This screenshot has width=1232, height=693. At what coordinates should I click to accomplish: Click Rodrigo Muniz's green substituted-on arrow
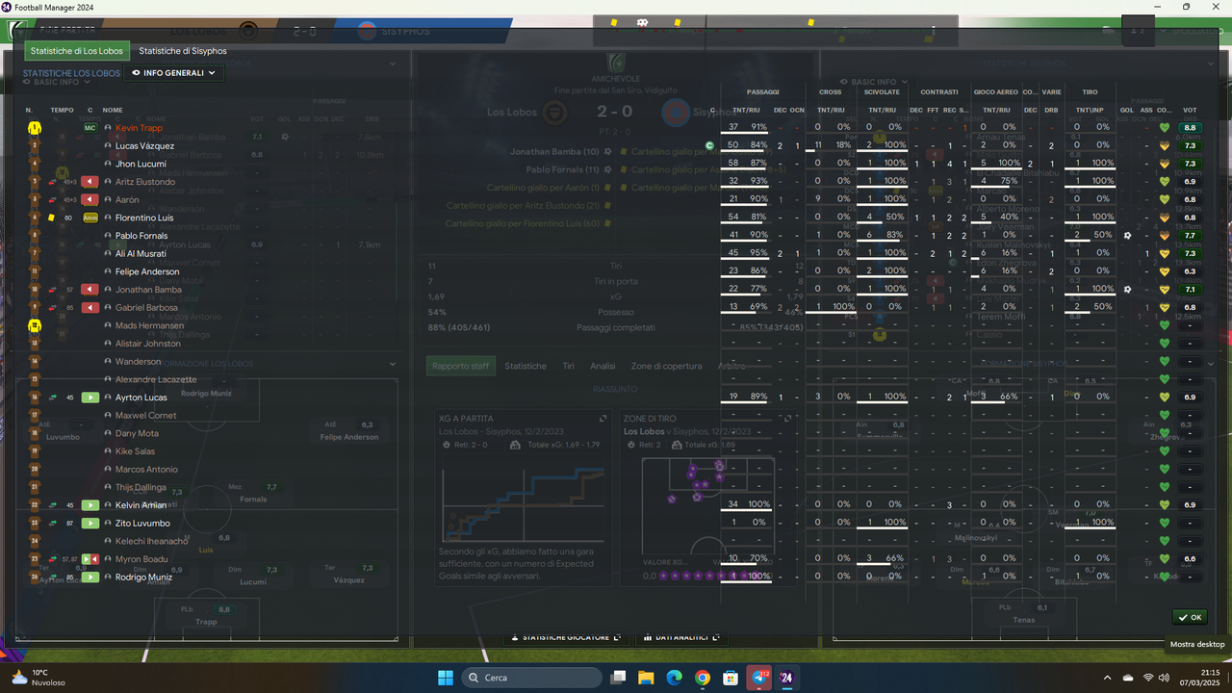click(x=90, y=577)
